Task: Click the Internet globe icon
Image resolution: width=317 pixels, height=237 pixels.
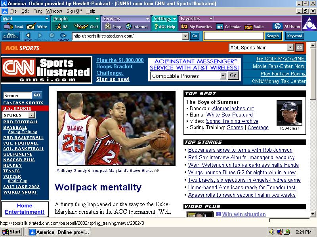Action: 129,27
